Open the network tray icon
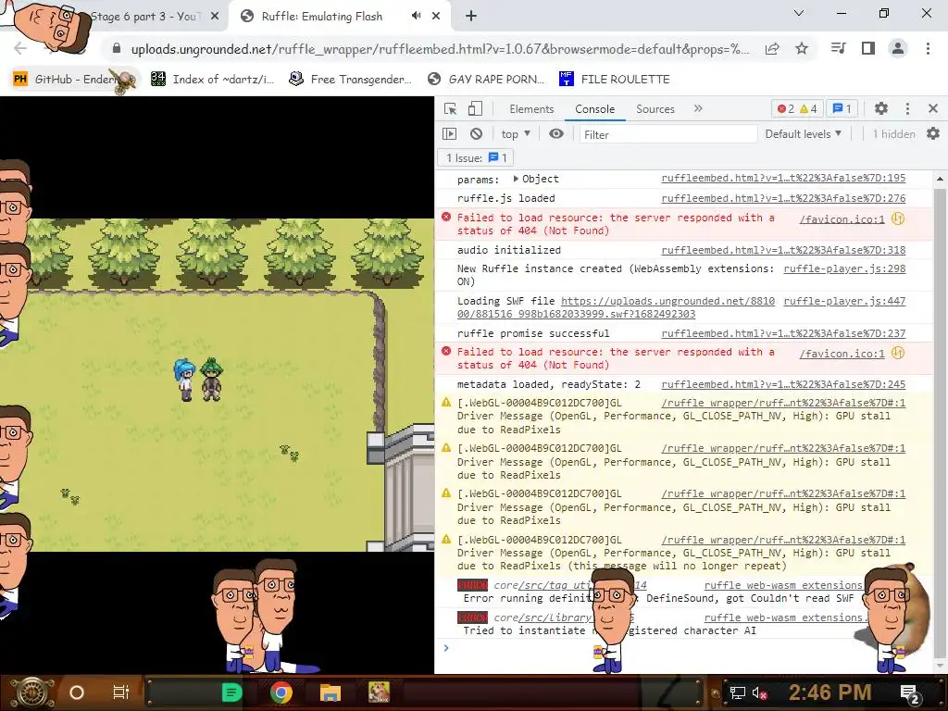This screenshot has width=948, height=711. pos(737,692)
